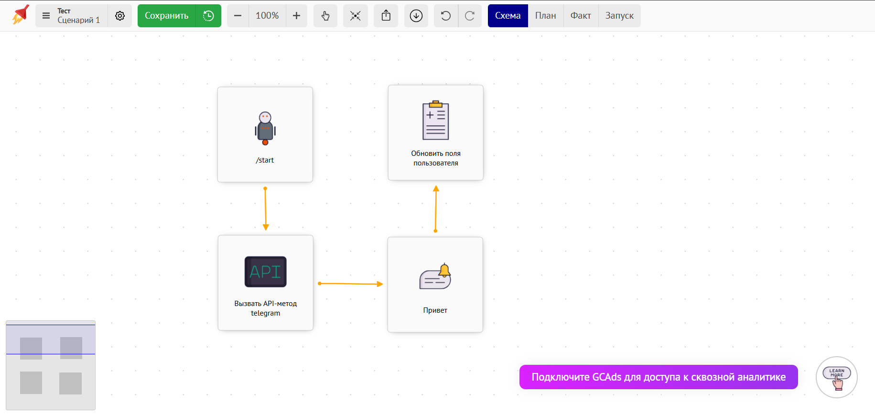Click the share export icon
This screenshot has width=875, height=416.
[386, 16]
